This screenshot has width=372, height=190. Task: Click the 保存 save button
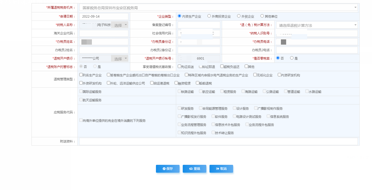(168, 169)
